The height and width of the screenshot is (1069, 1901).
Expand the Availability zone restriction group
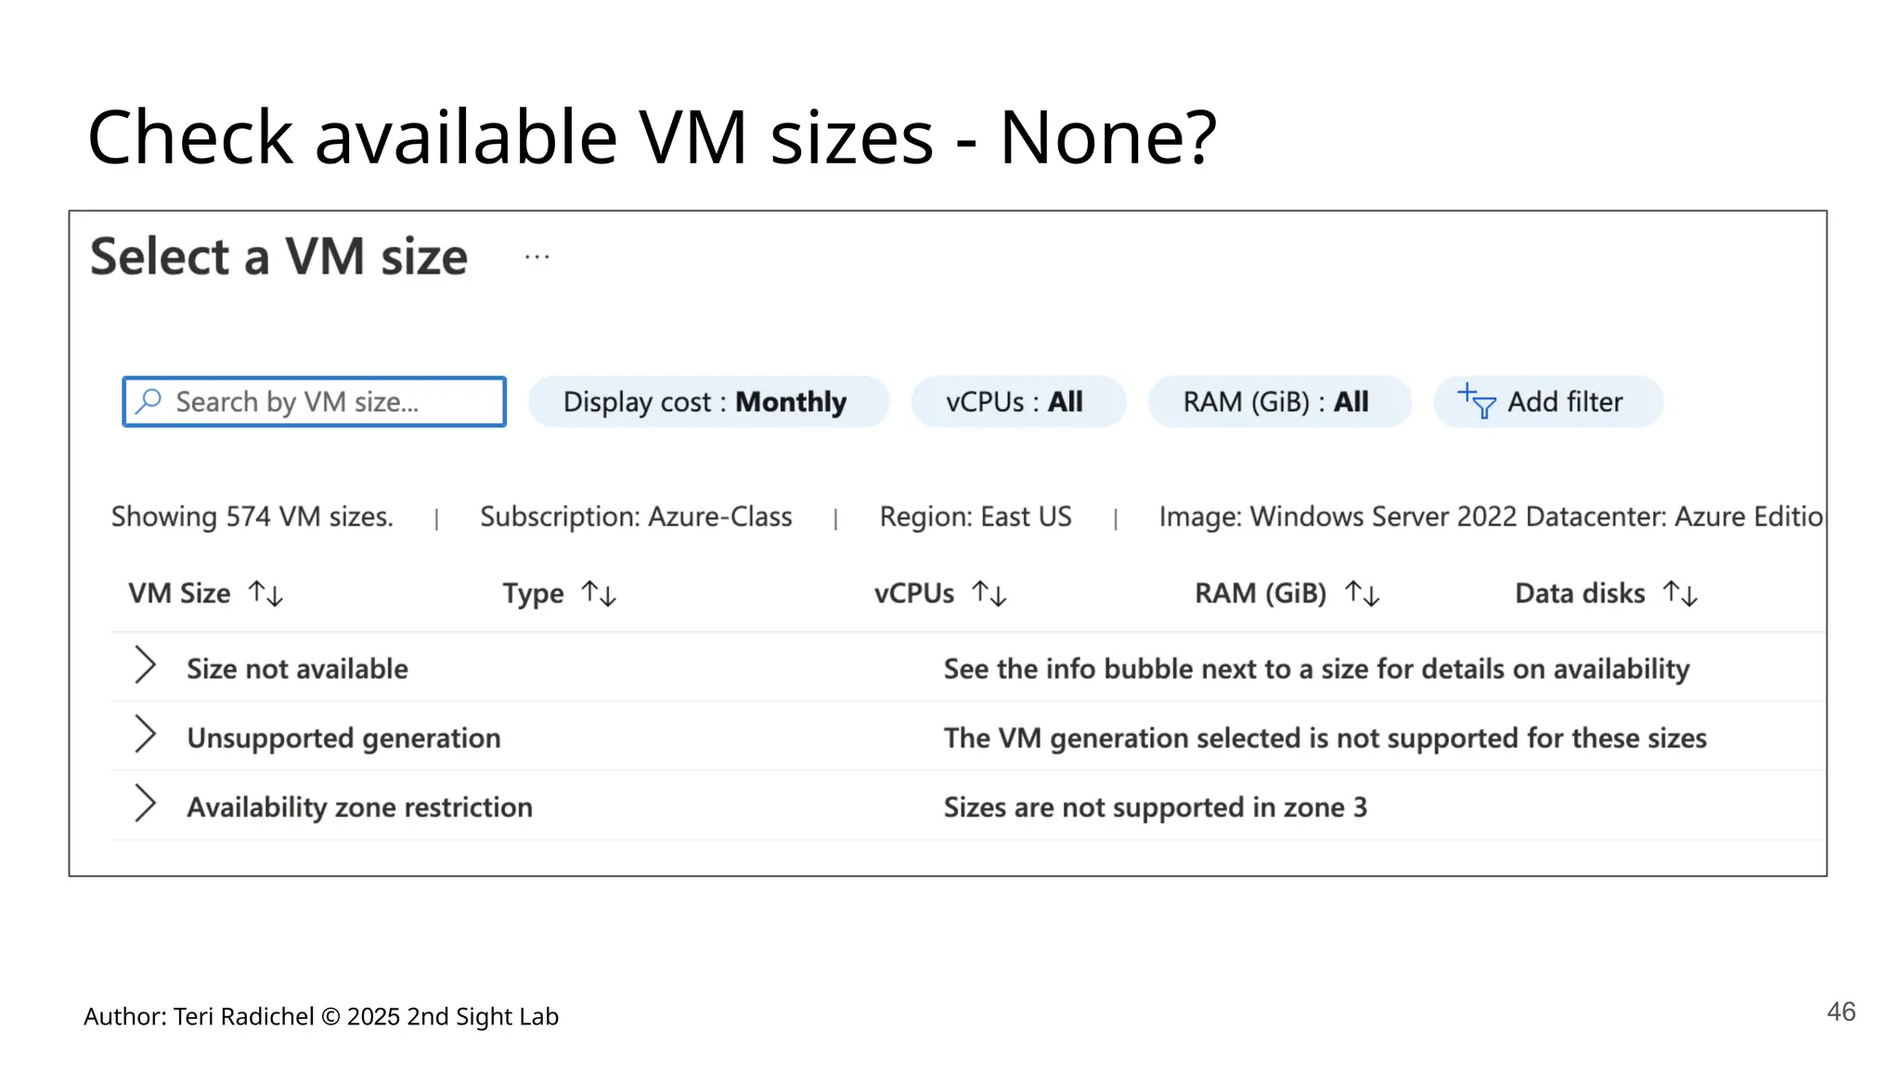click(145, 804)
